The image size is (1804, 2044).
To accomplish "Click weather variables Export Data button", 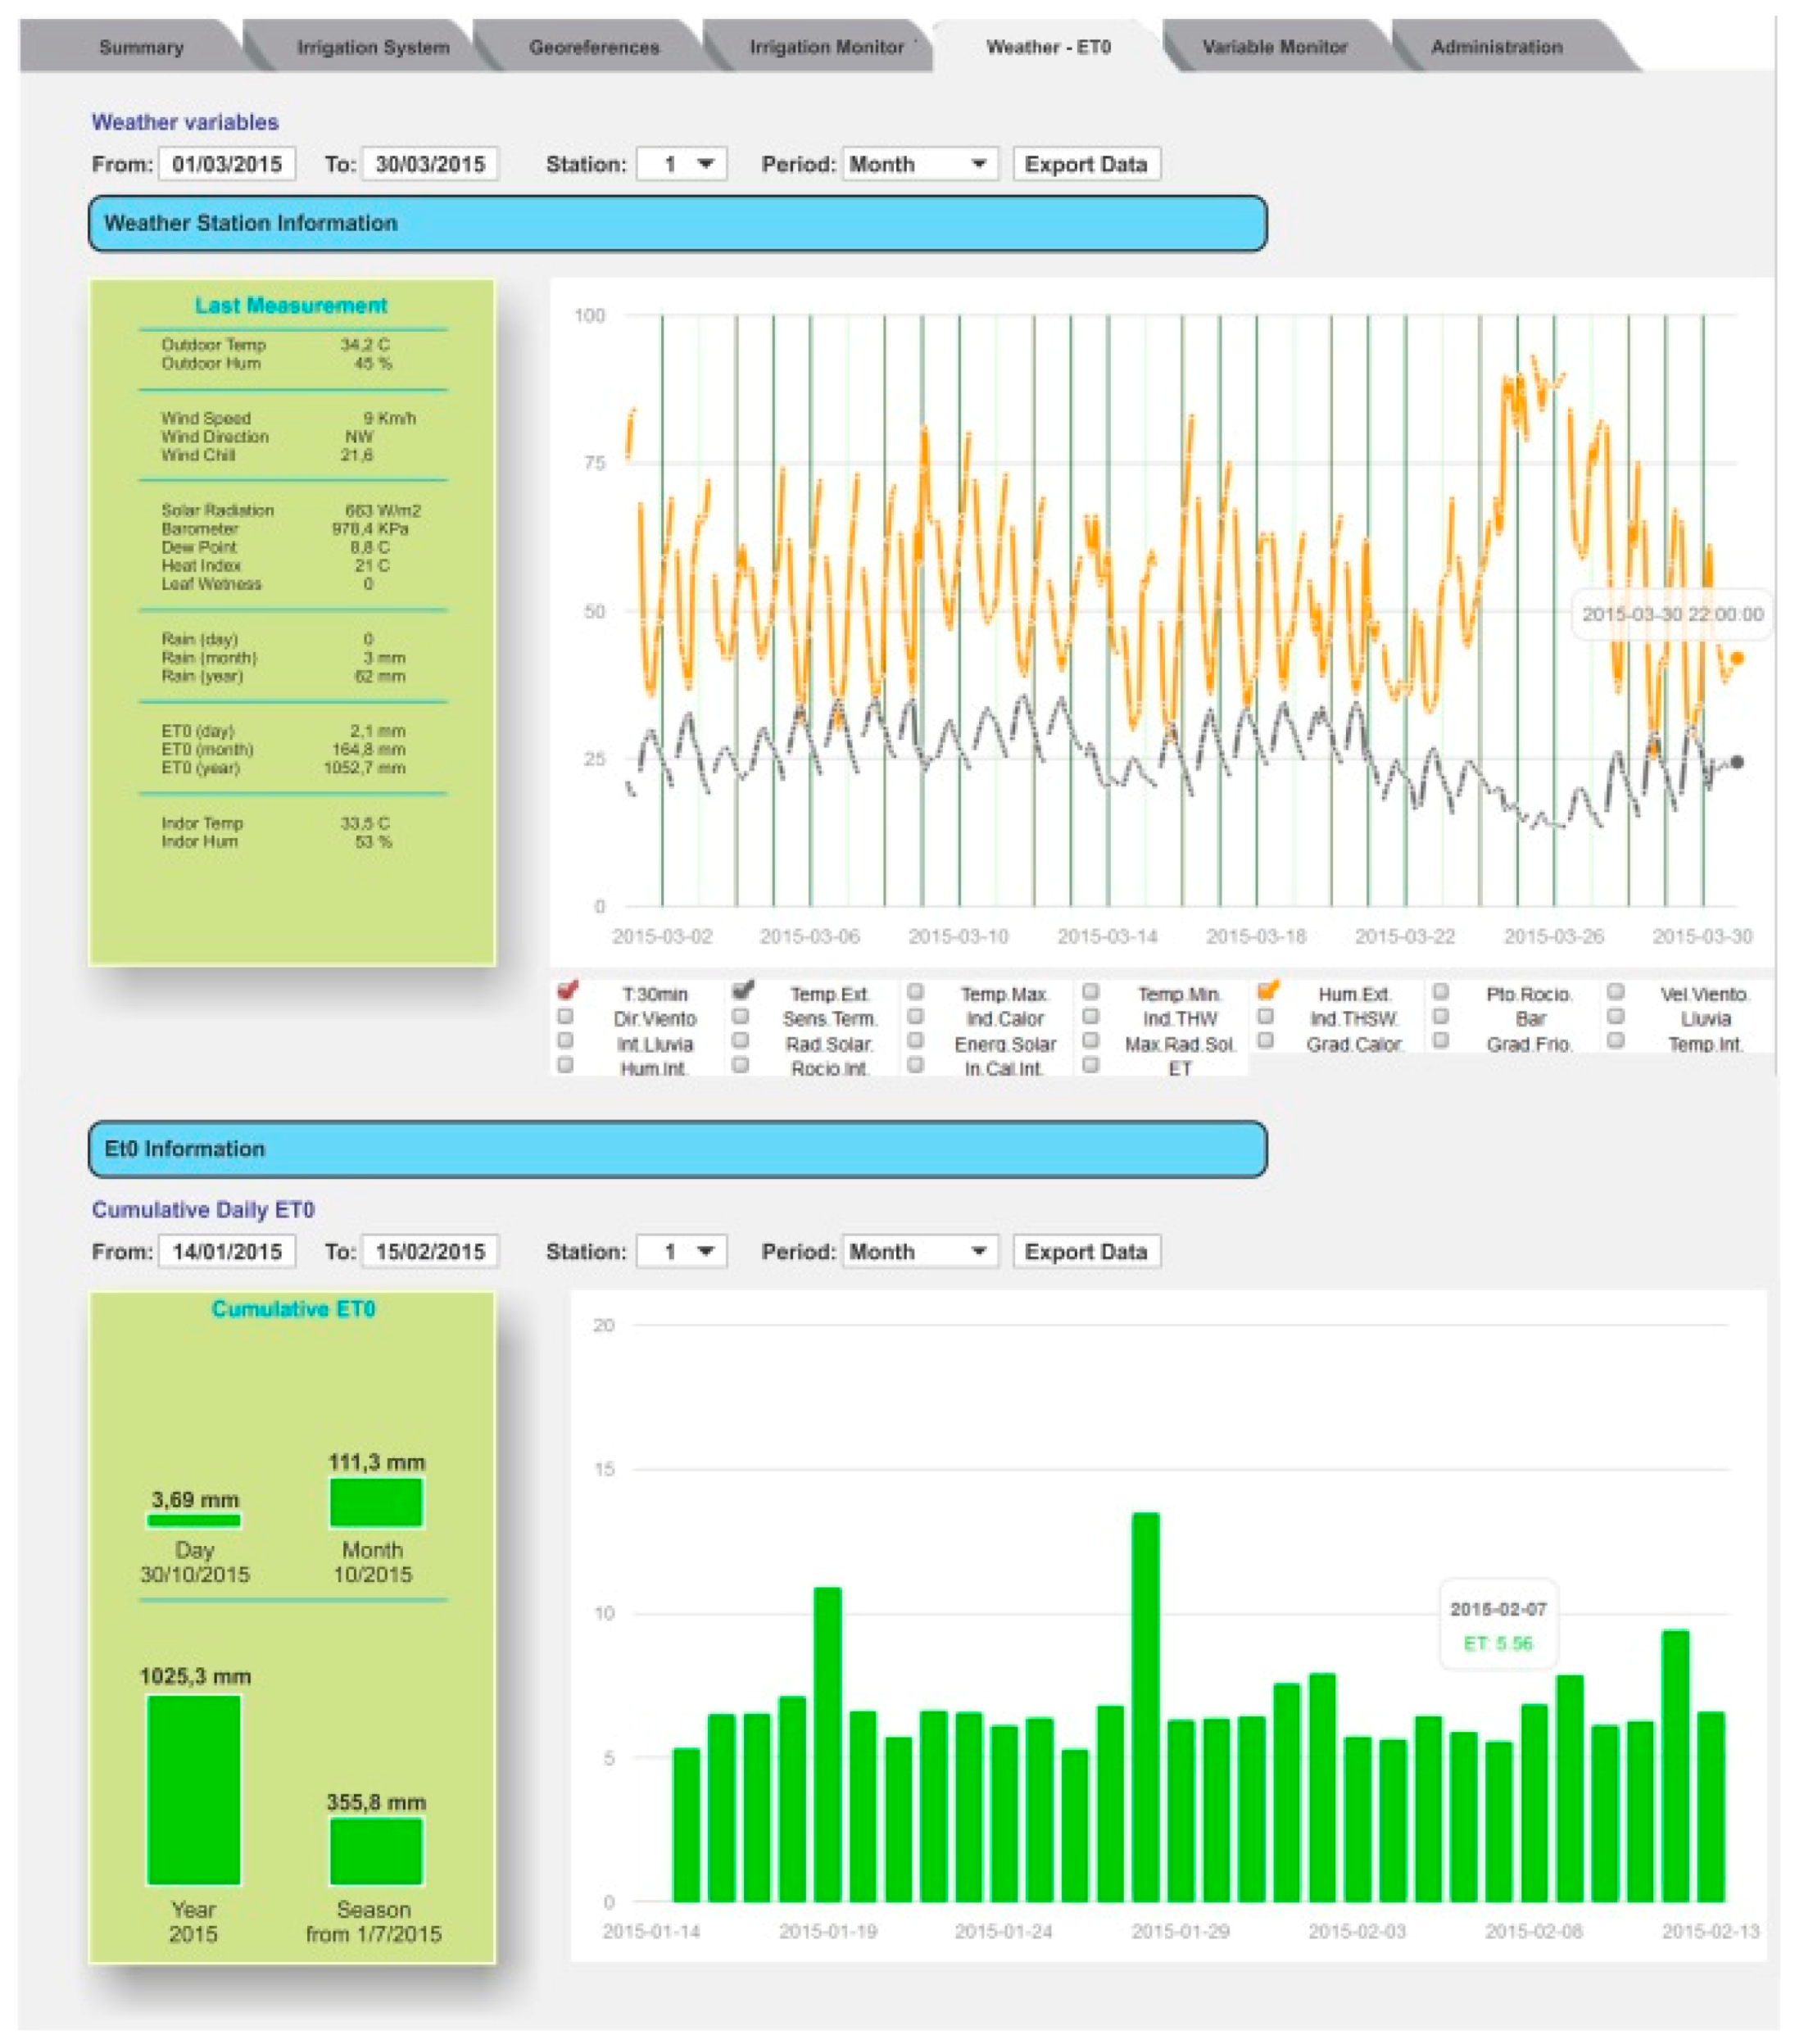I will click(1086, 164).
